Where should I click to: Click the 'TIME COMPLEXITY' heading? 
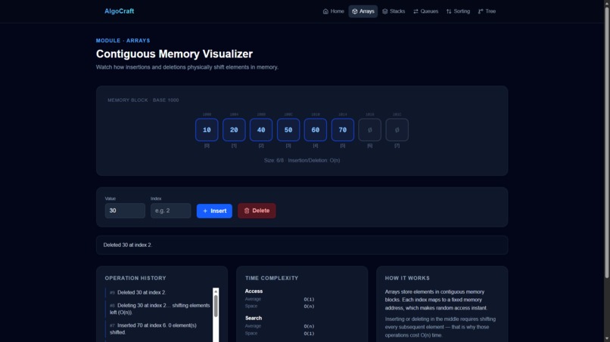tap(272, 278)
